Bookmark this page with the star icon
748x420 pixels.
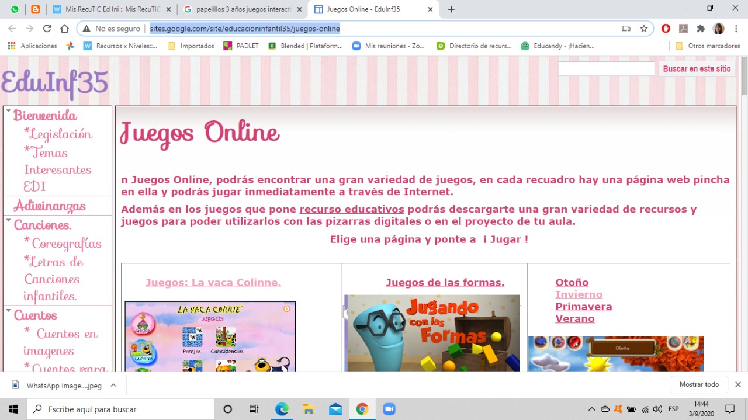click(x=643, y=29)
